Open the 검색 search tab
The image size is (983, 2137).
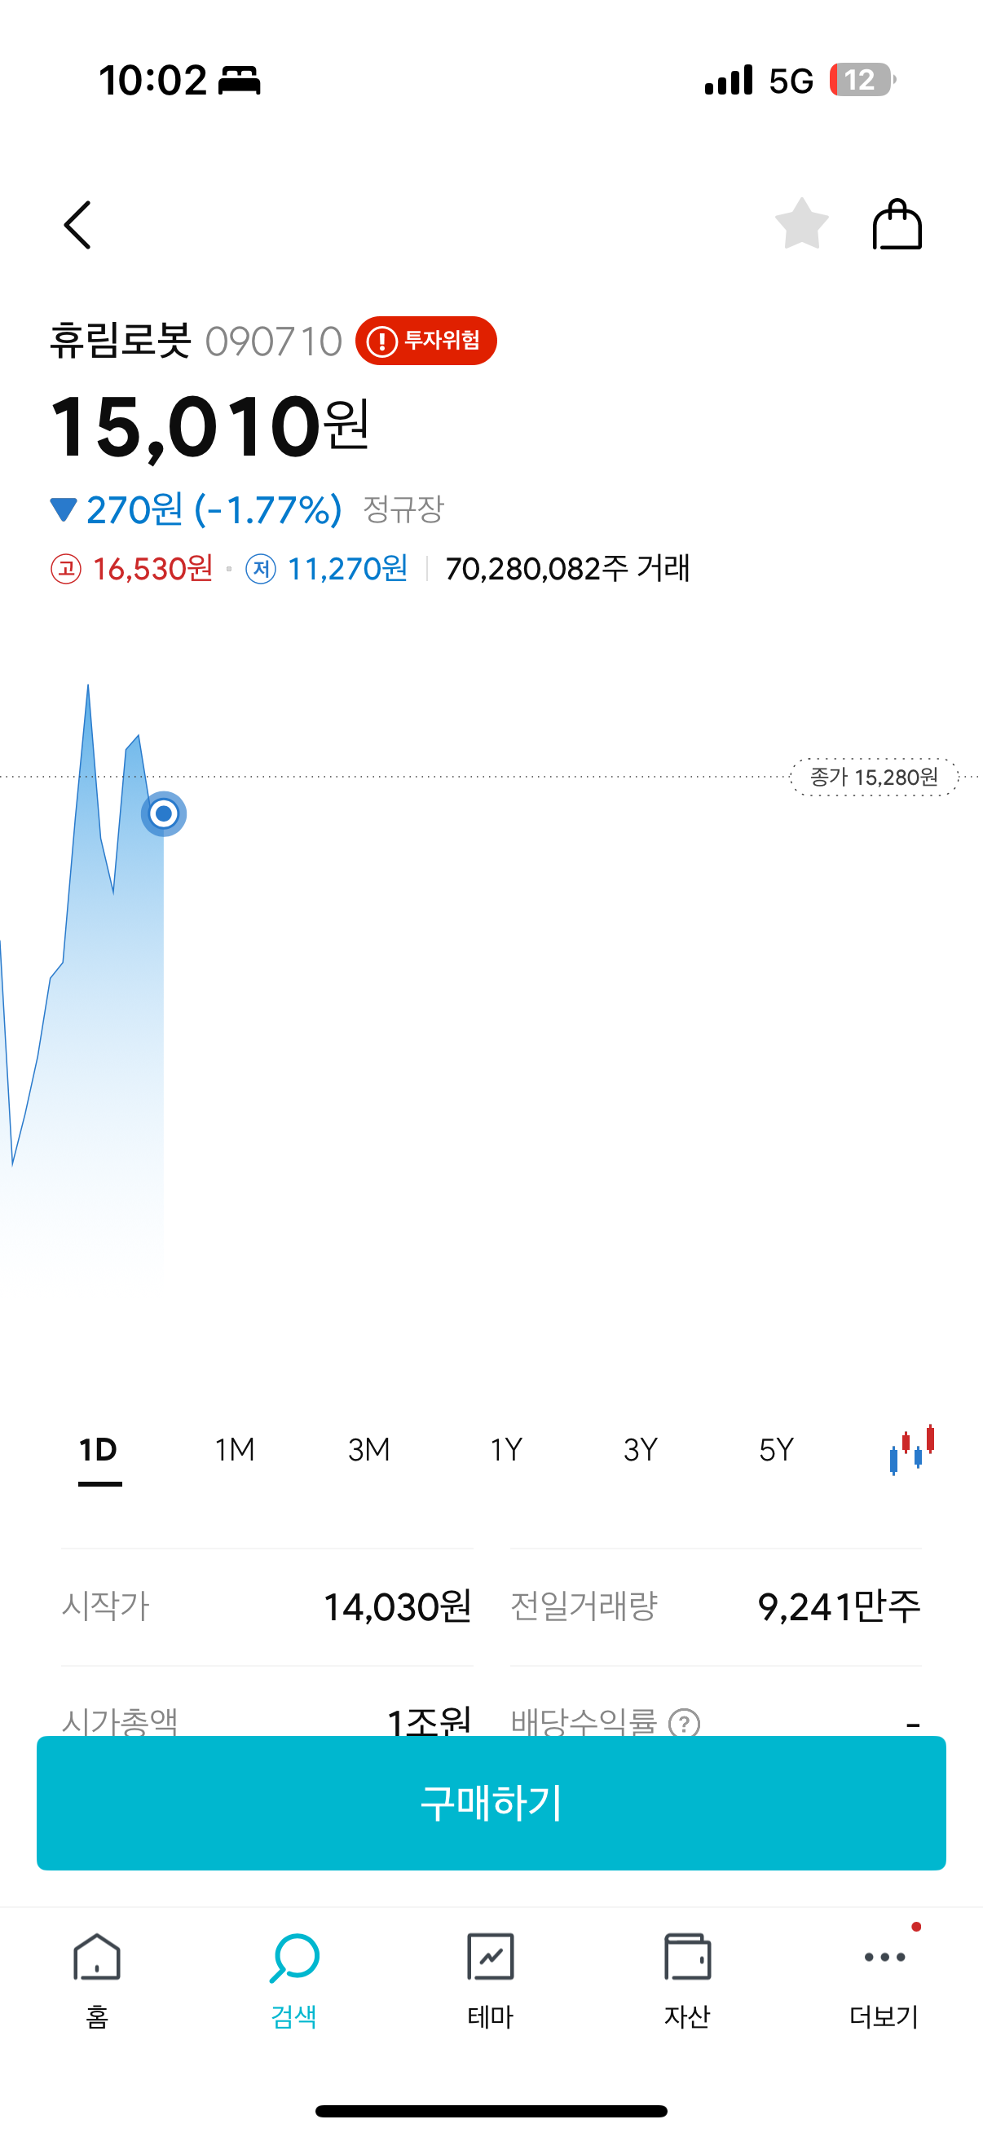(x=294, y=1979)
